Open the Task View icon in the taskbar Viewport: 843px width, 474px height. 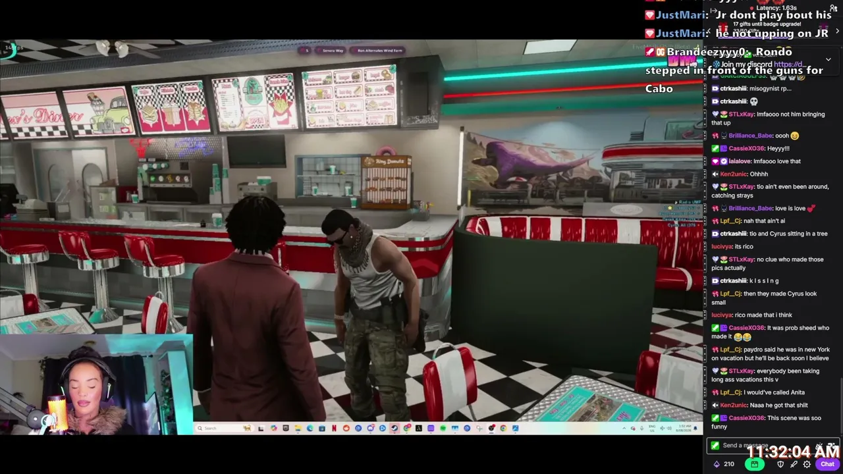click(261, 429)
